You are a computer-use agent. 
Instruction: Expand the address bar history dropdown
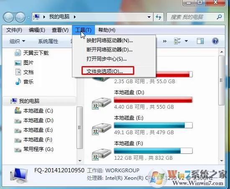pyautogui.click(x=149, y=17)
